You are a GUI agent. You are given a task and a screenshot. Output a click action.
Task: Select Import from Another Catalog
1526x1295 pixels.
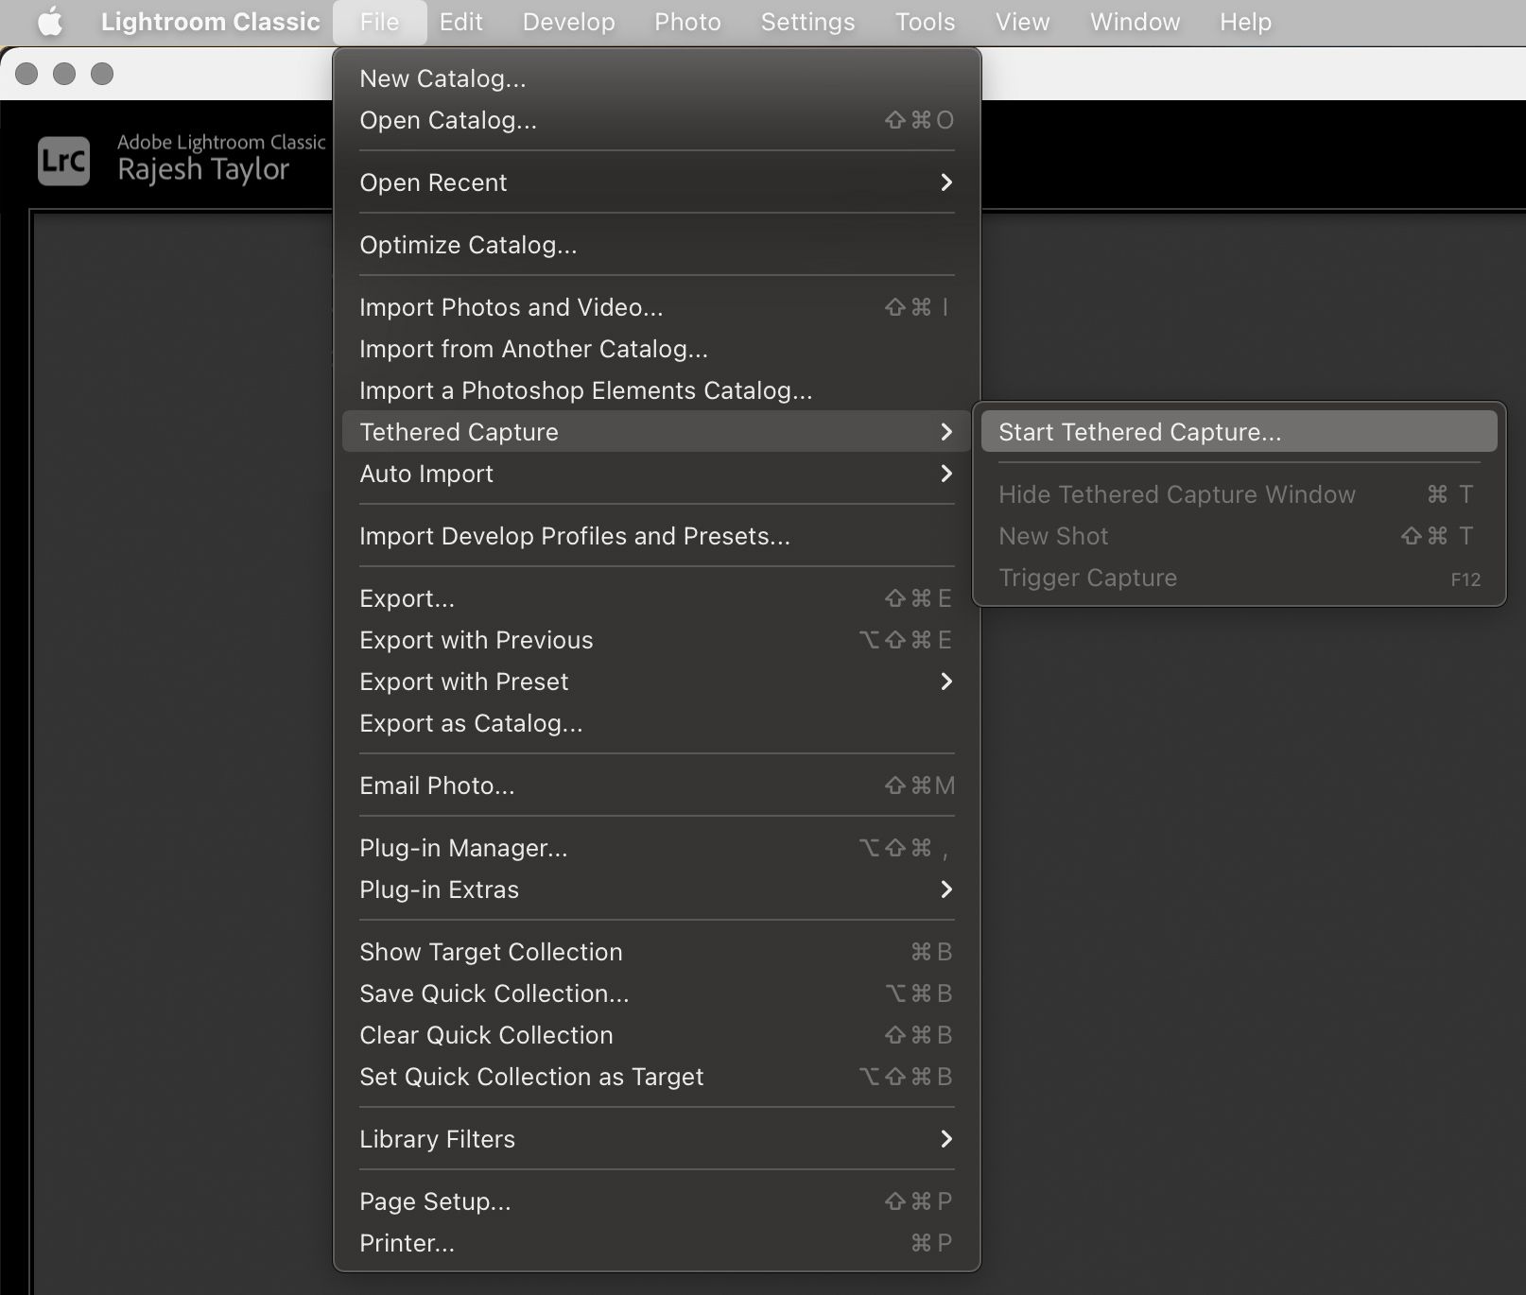click(533, 349)
